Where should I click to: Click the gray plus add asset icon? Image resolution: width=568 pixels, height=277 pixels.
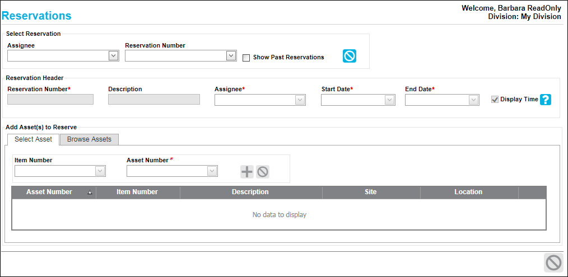tap(246, 172)
